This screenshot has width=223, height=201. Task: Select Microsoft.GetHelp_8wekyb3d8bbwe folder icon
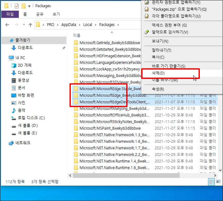pos(76,43)
